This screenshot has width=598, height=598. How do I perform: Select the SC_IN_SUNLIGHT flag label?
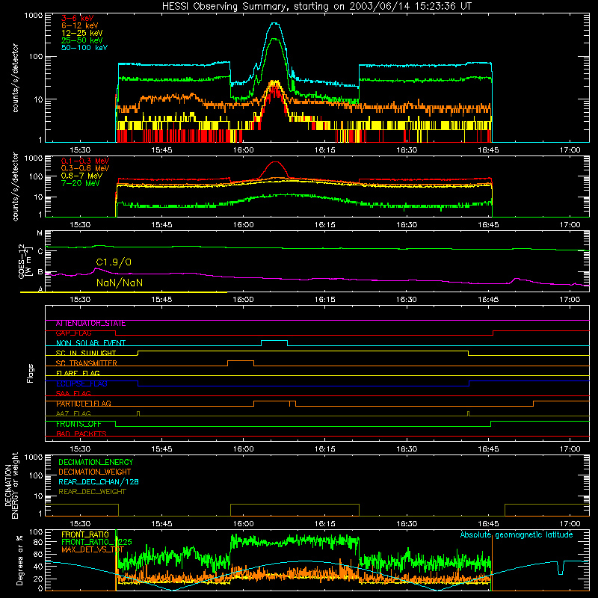point(86,353)
